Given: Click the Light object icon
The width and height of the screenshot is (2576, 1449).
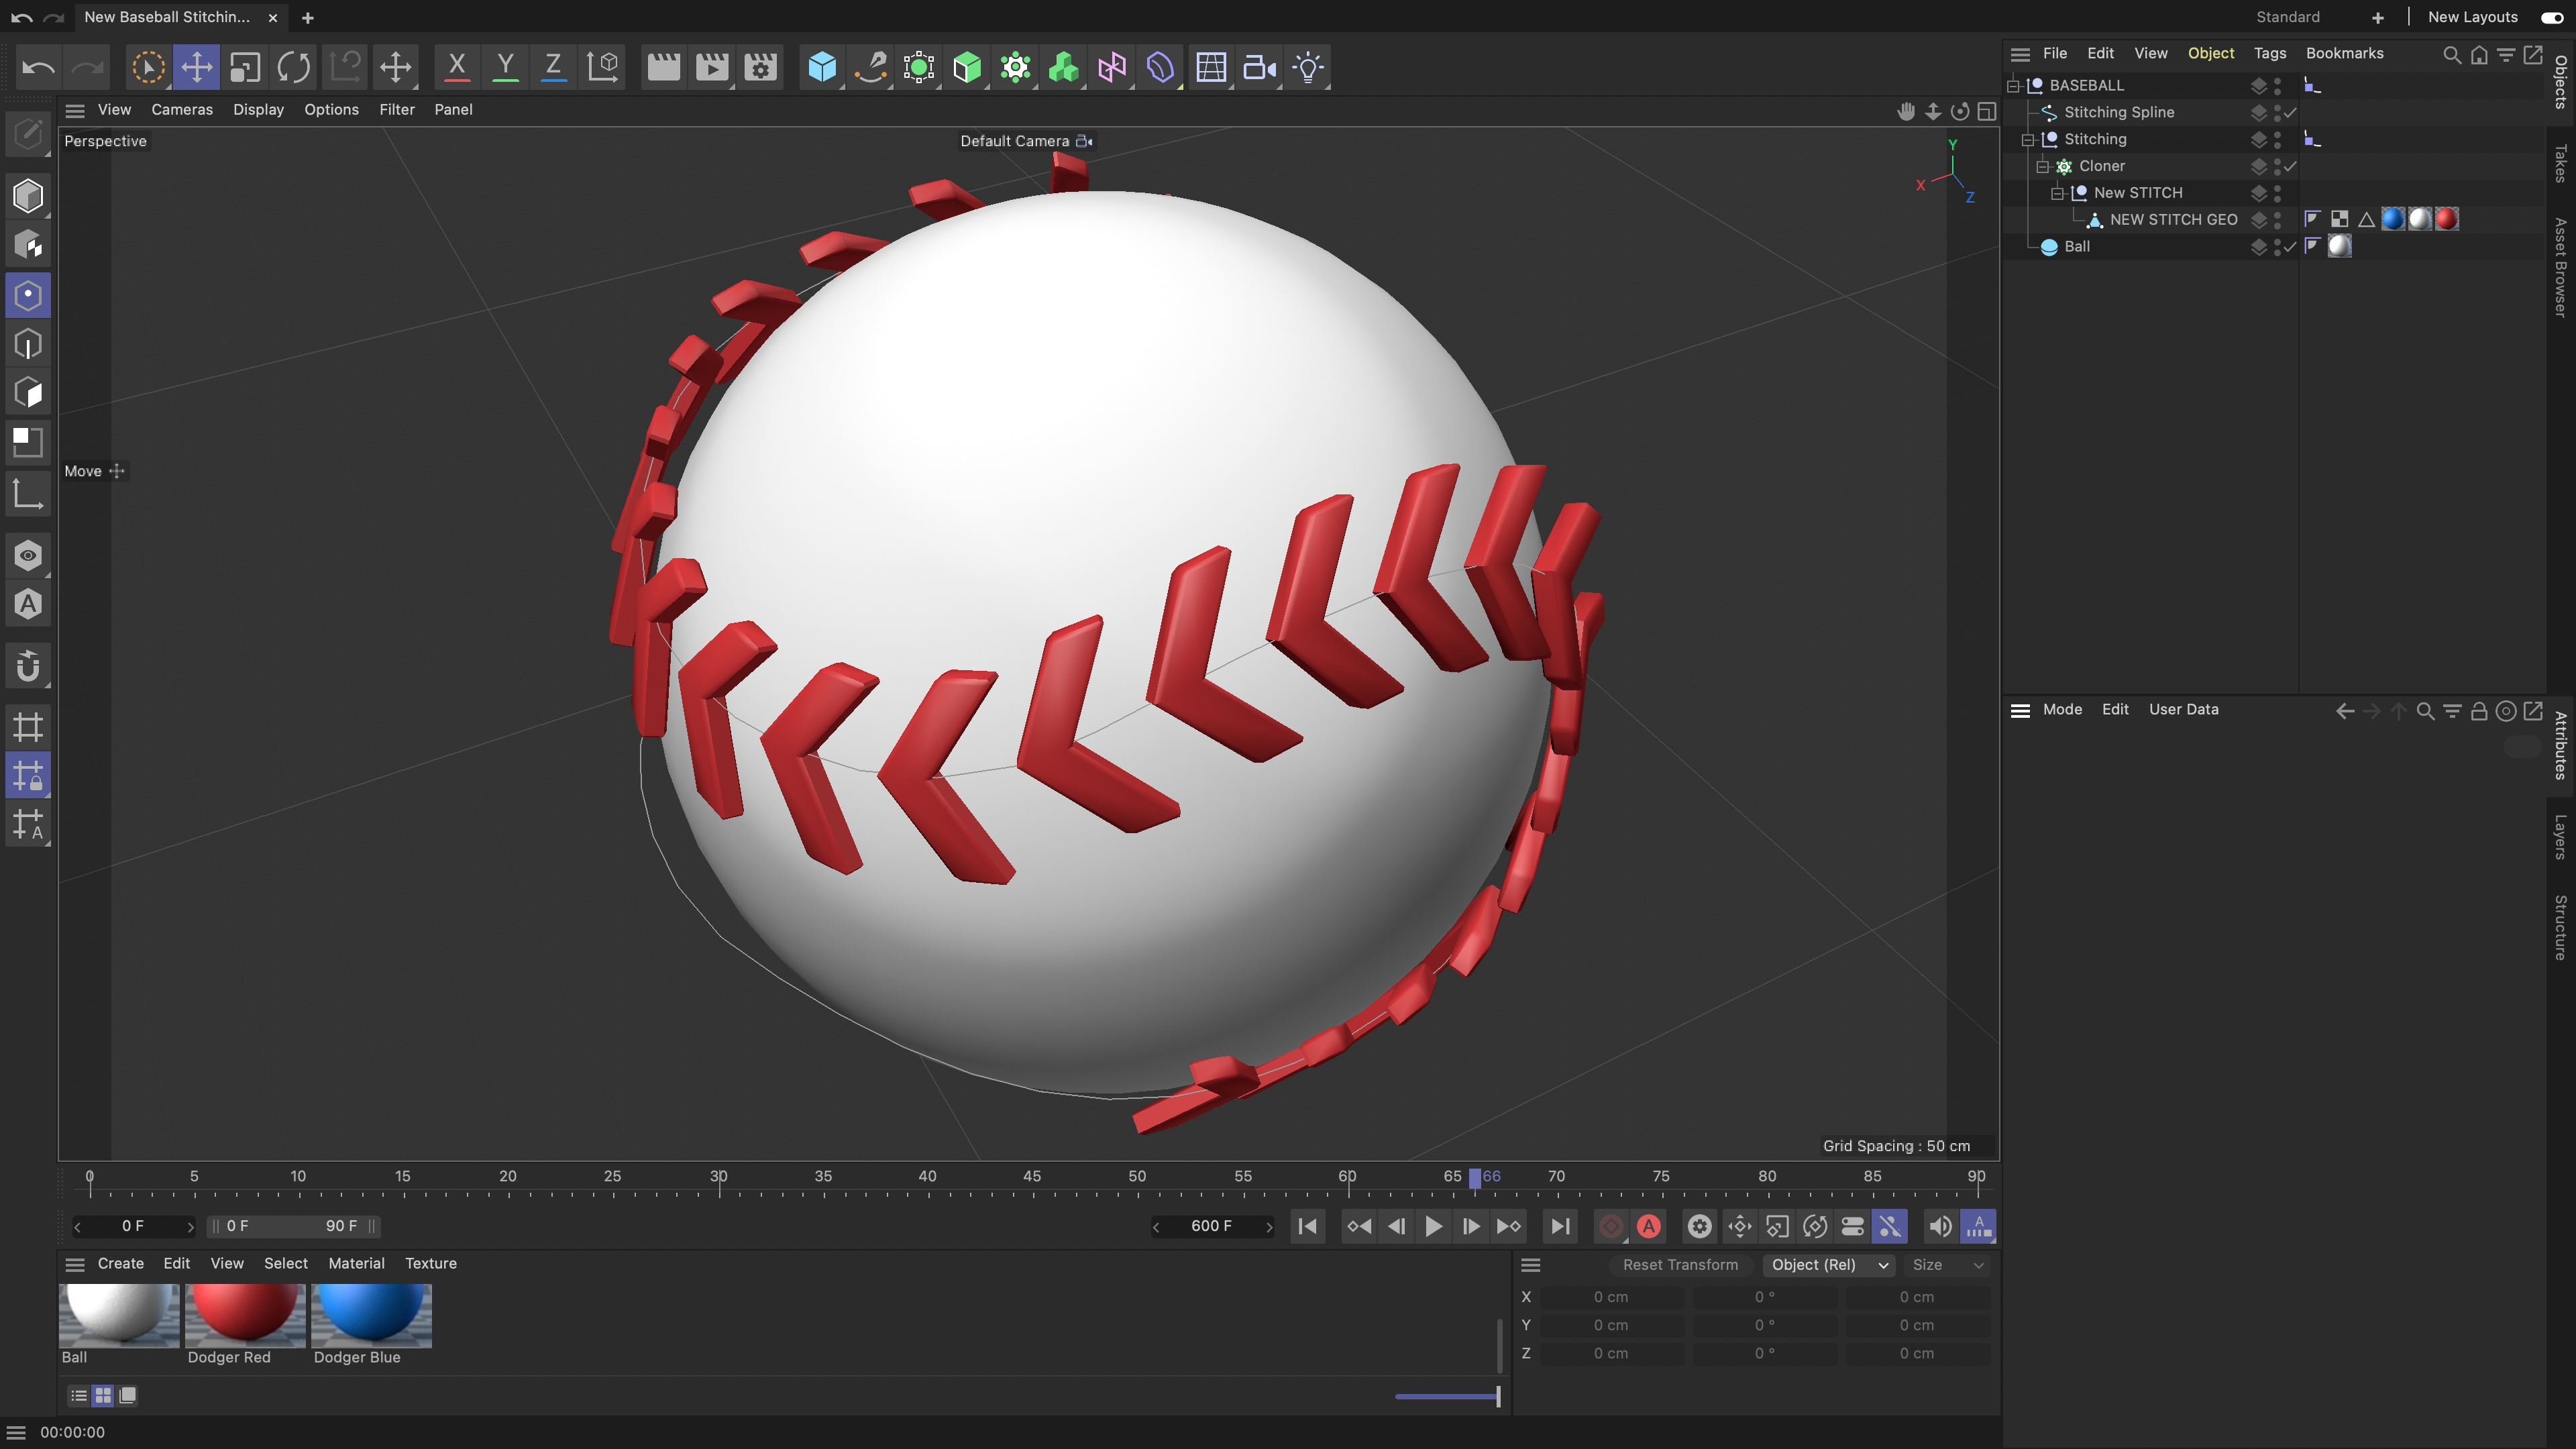Looking at the screenshot, I should pos(1307,68).
